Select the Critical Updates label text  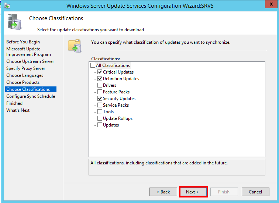tap(118, 72)
